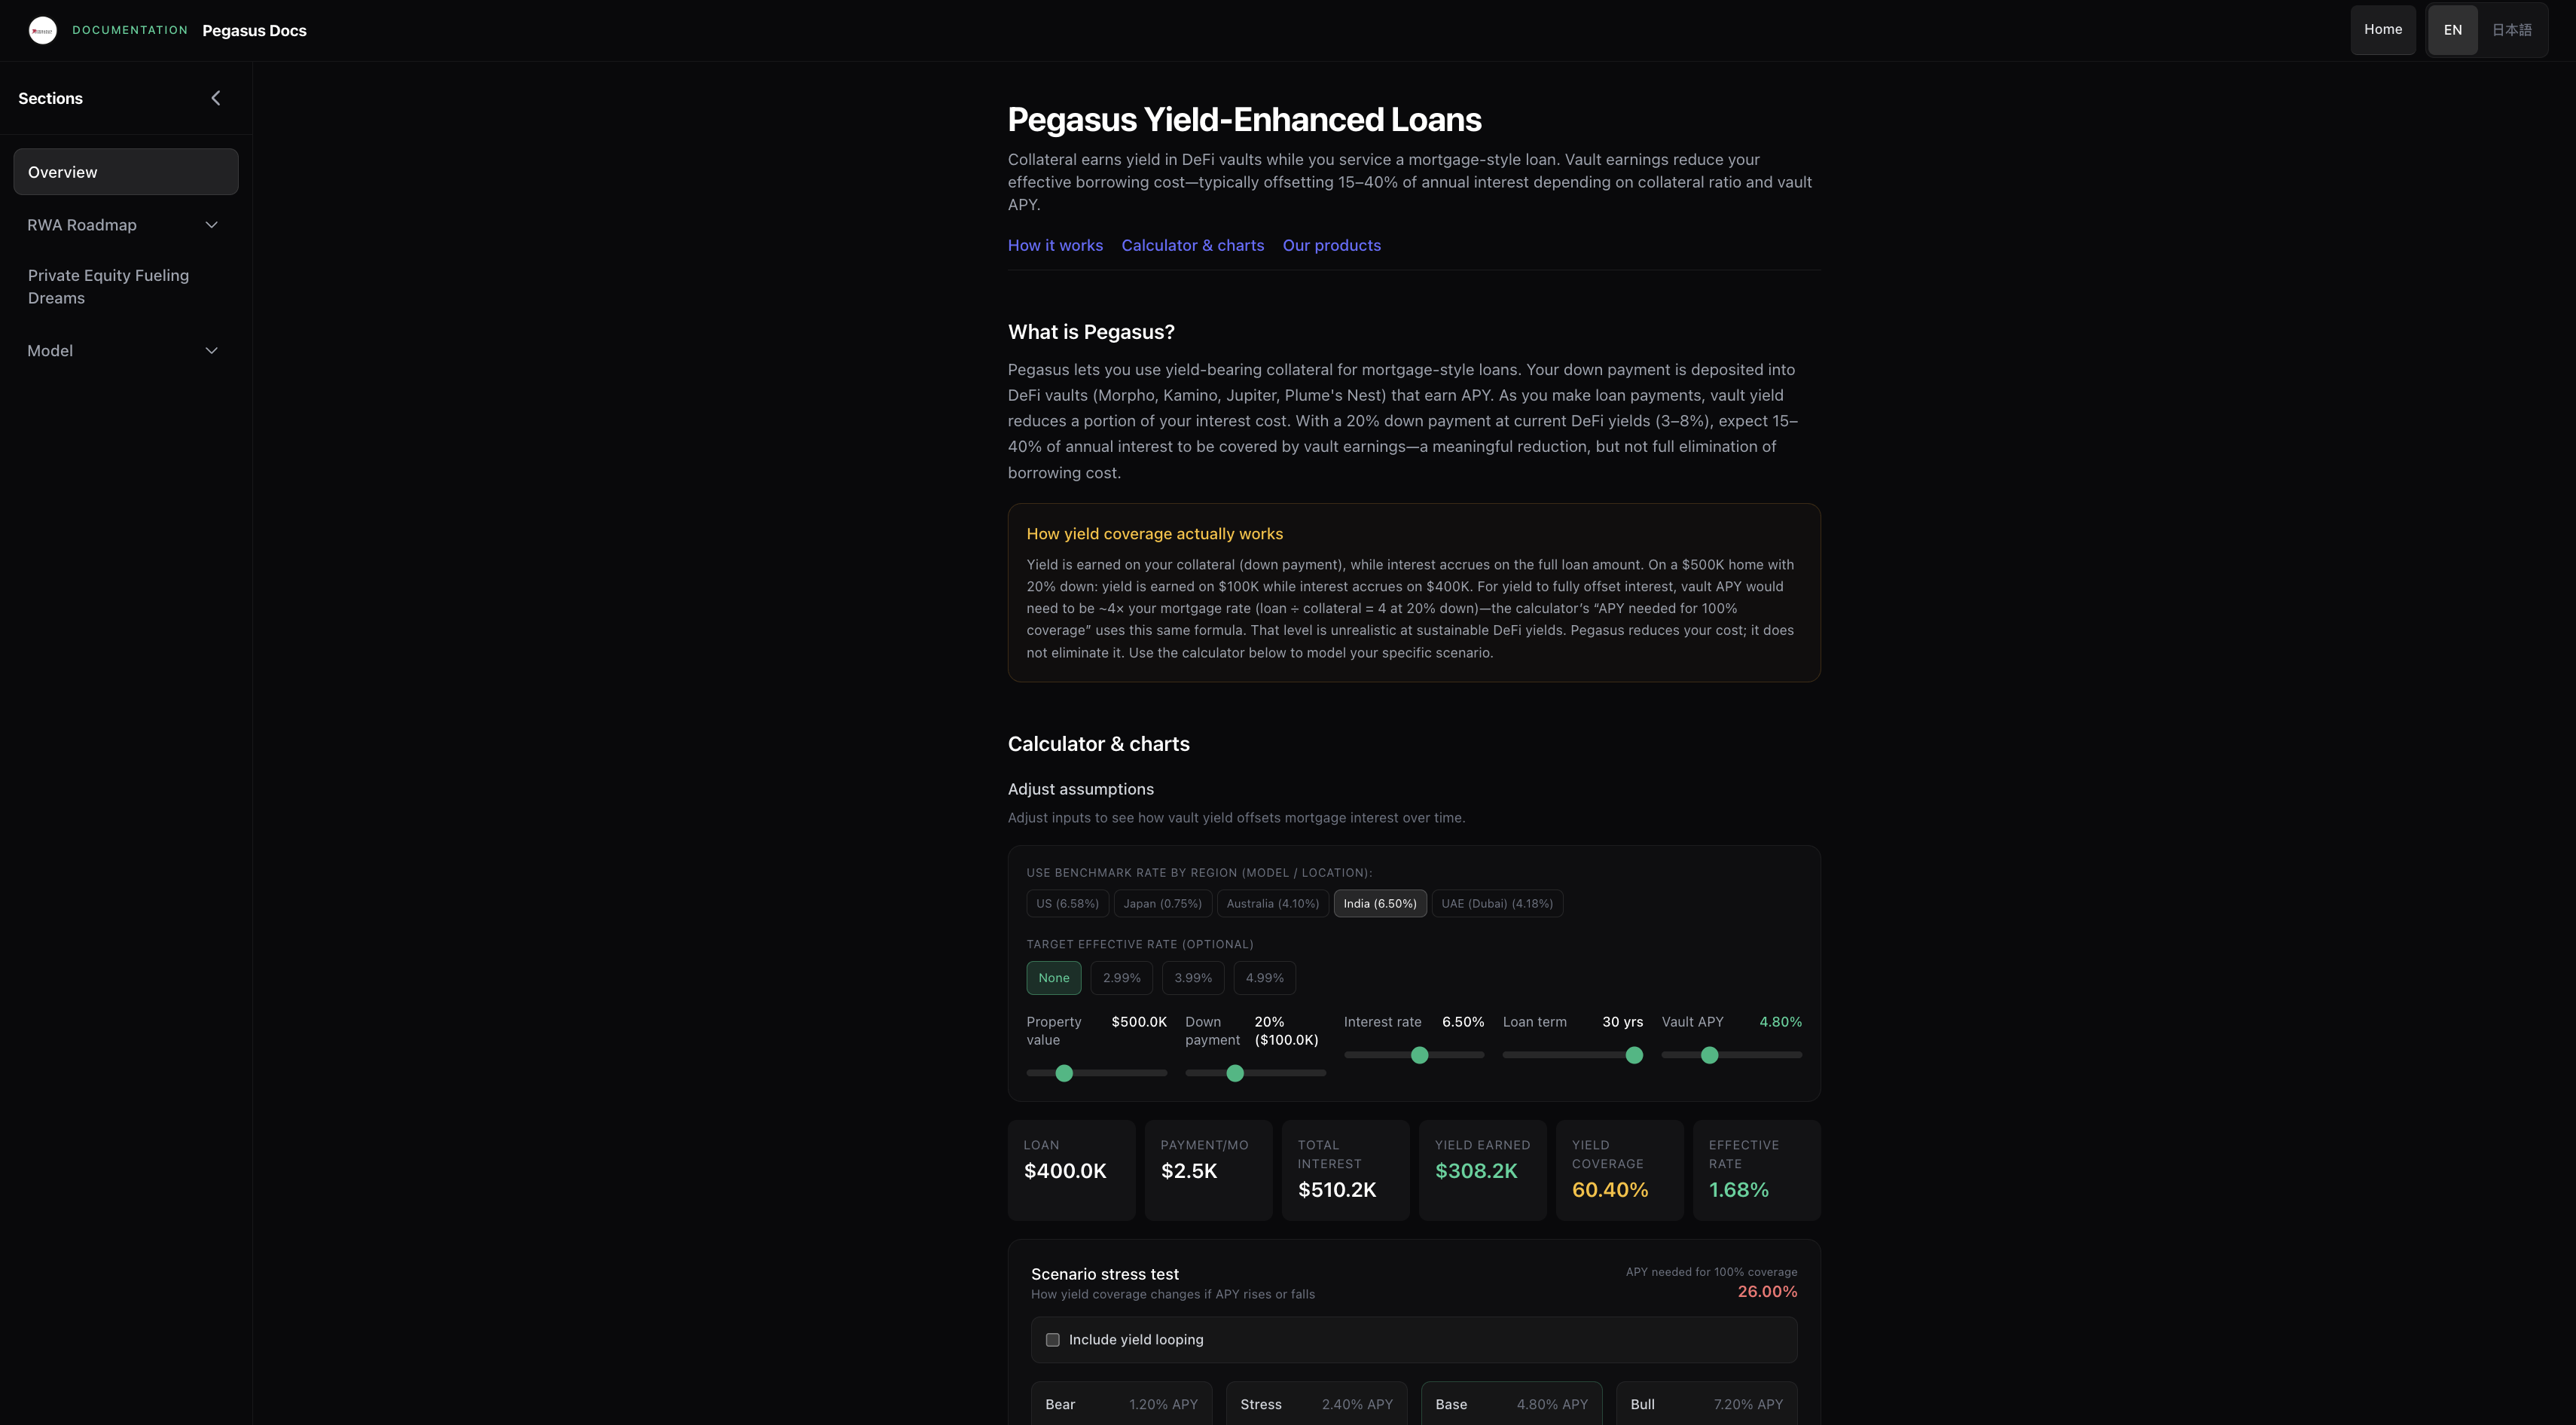Expand the RWA Roadmap section chevron

(211, 225)
